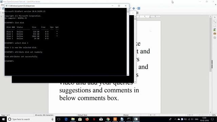Image resolution: width=217 pixels, height=122 pixels.
Task: Click the ENG language indicator
Action: point(197,119)
